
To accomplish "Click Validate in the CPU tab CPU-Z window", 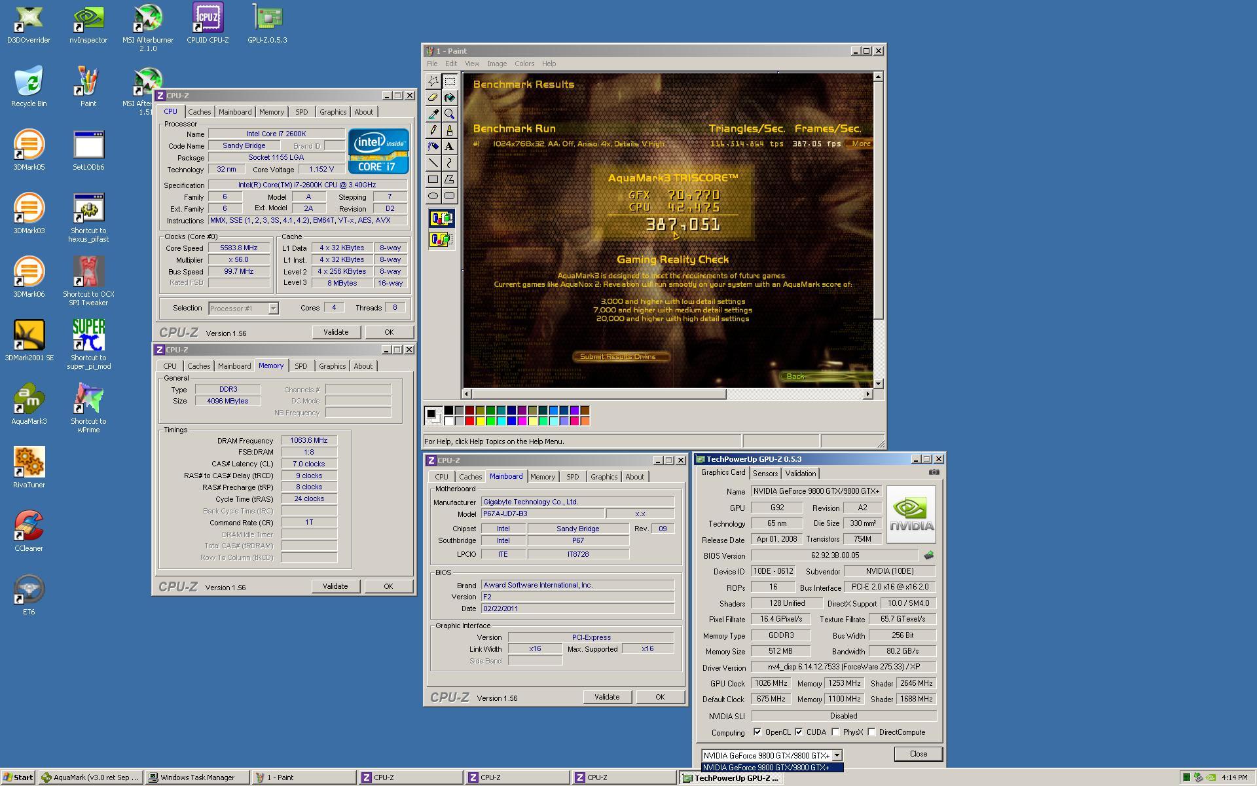I will coord(336,332).
